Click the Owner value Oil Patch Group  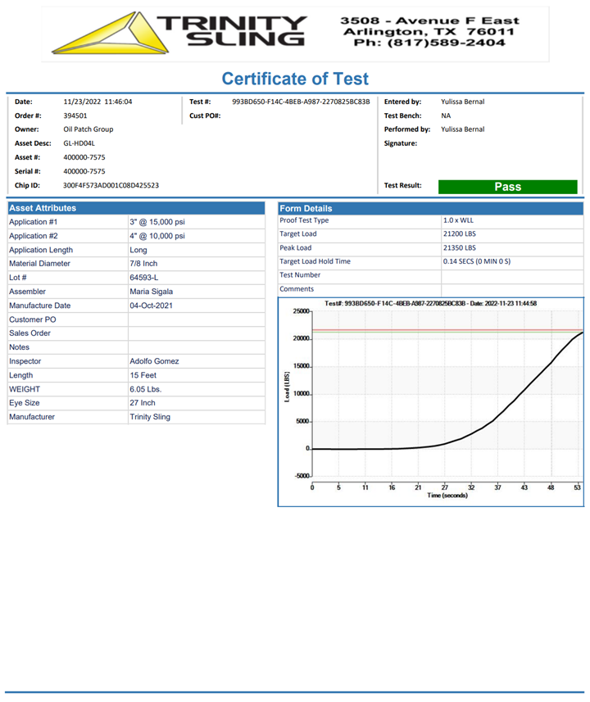tap(88, 129)
